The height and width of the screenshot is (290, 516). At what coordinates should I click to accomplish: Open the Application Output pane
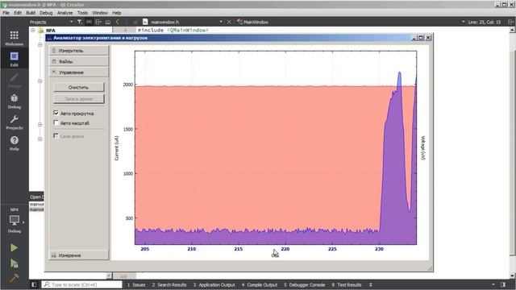[x=214, y=284]
